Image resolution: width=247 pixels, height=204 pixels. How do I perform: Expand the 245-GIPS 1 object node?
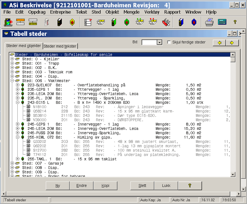click(x=18, y=124)
